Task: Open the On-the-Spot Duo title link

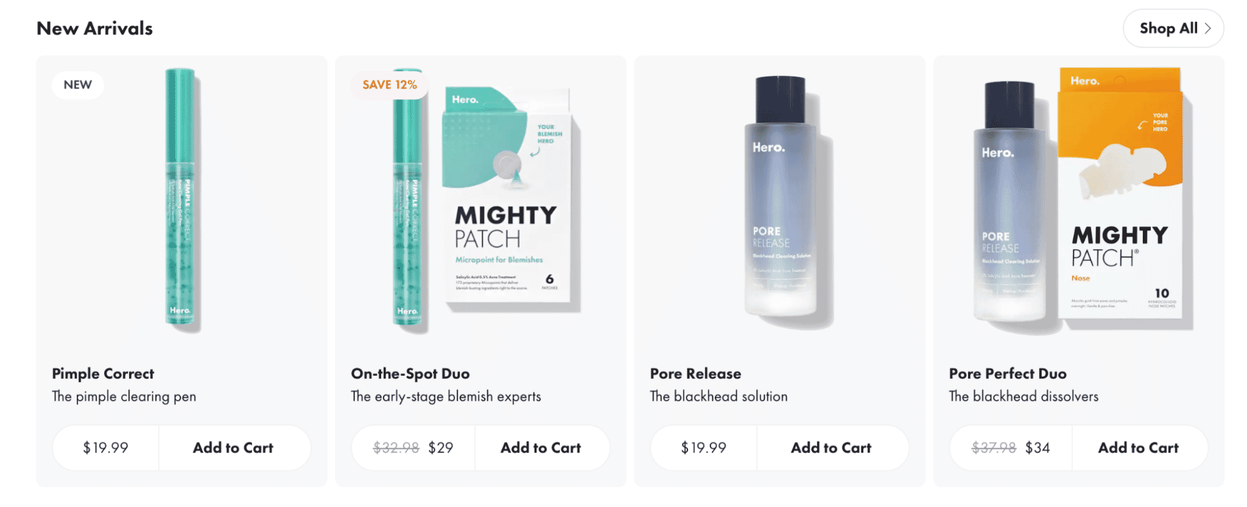Action: 410,374
